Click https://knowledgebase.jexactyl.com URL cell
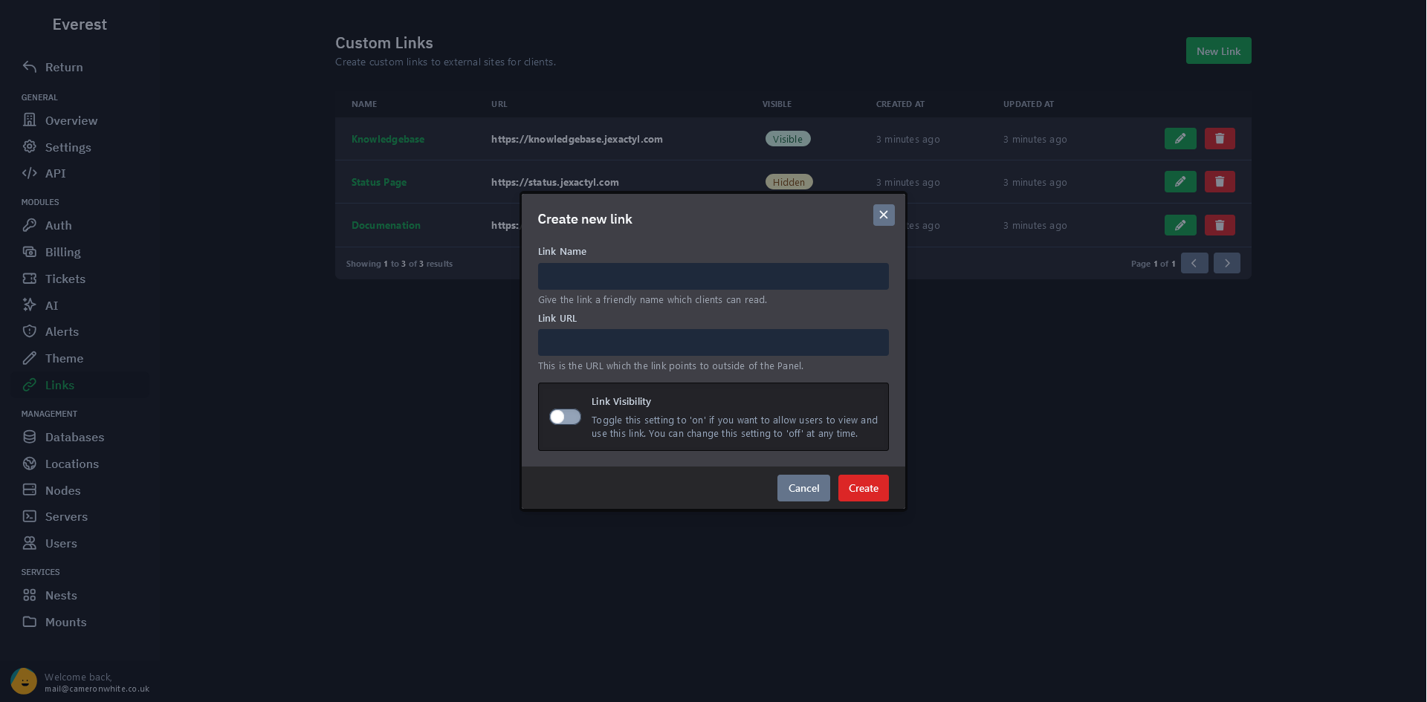Screen dimensions: 1427x702 (577, 139)
